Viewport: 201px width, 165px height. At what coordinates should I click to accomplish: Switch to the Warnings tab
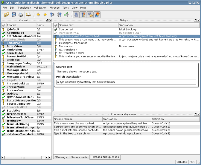click(61, 157)
